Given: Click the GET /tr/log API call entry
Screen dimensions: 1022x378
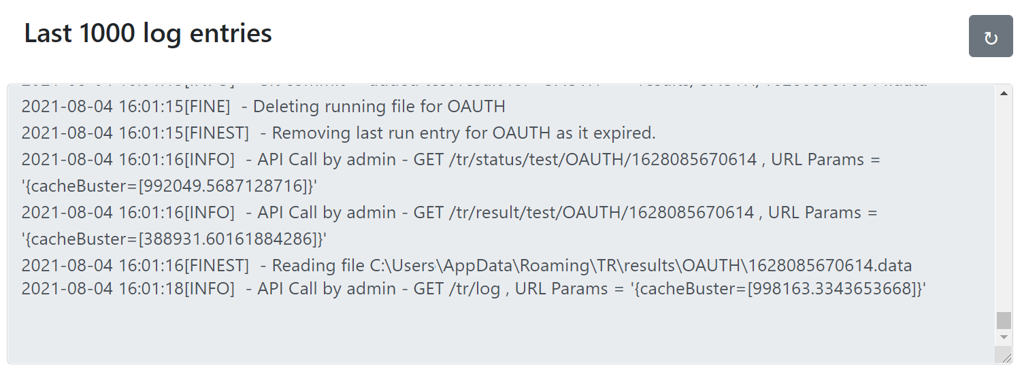Looking at the screenshot, I should coord(474,289).
